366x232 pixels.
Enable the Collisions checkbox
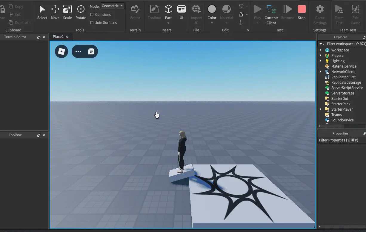click(92, 15)
